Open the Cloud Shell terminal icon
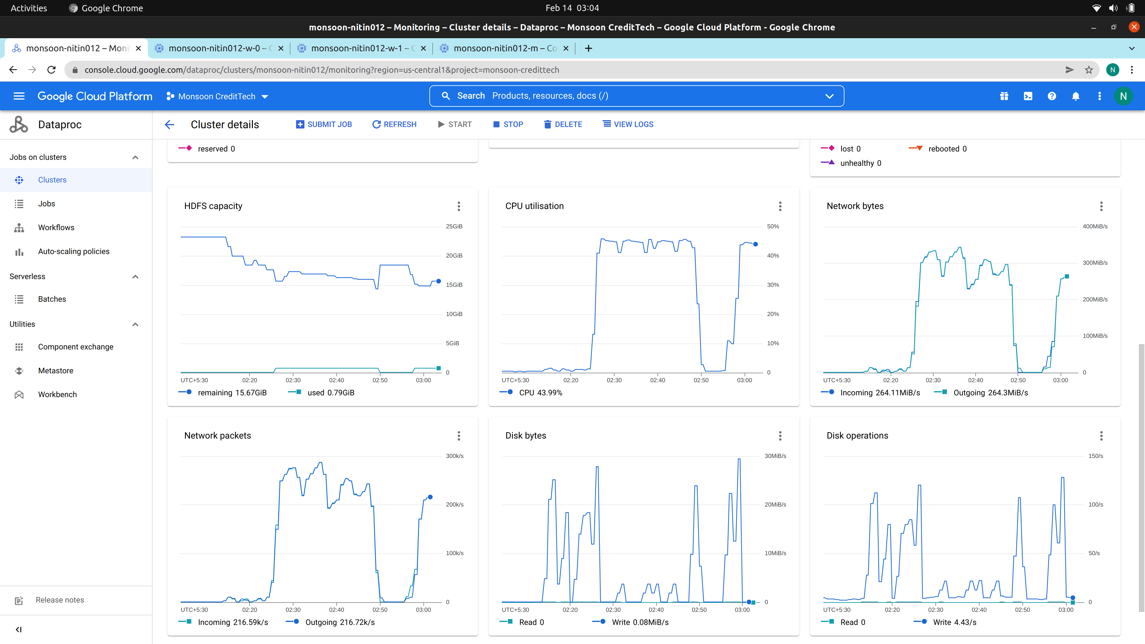 [1028, 96]
